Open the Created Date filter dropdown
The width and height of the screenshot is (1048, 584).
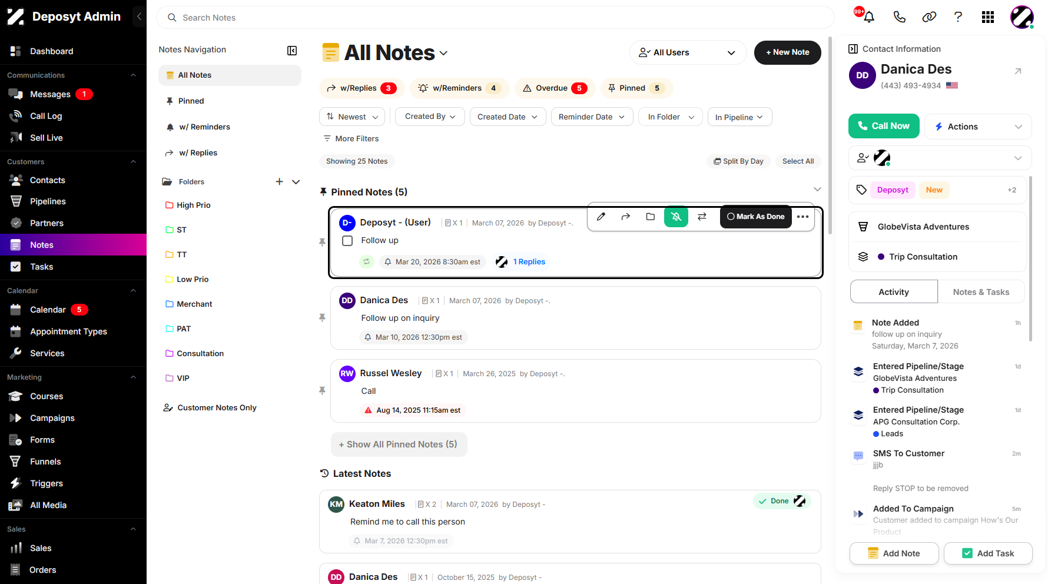[x=508, y=117]
